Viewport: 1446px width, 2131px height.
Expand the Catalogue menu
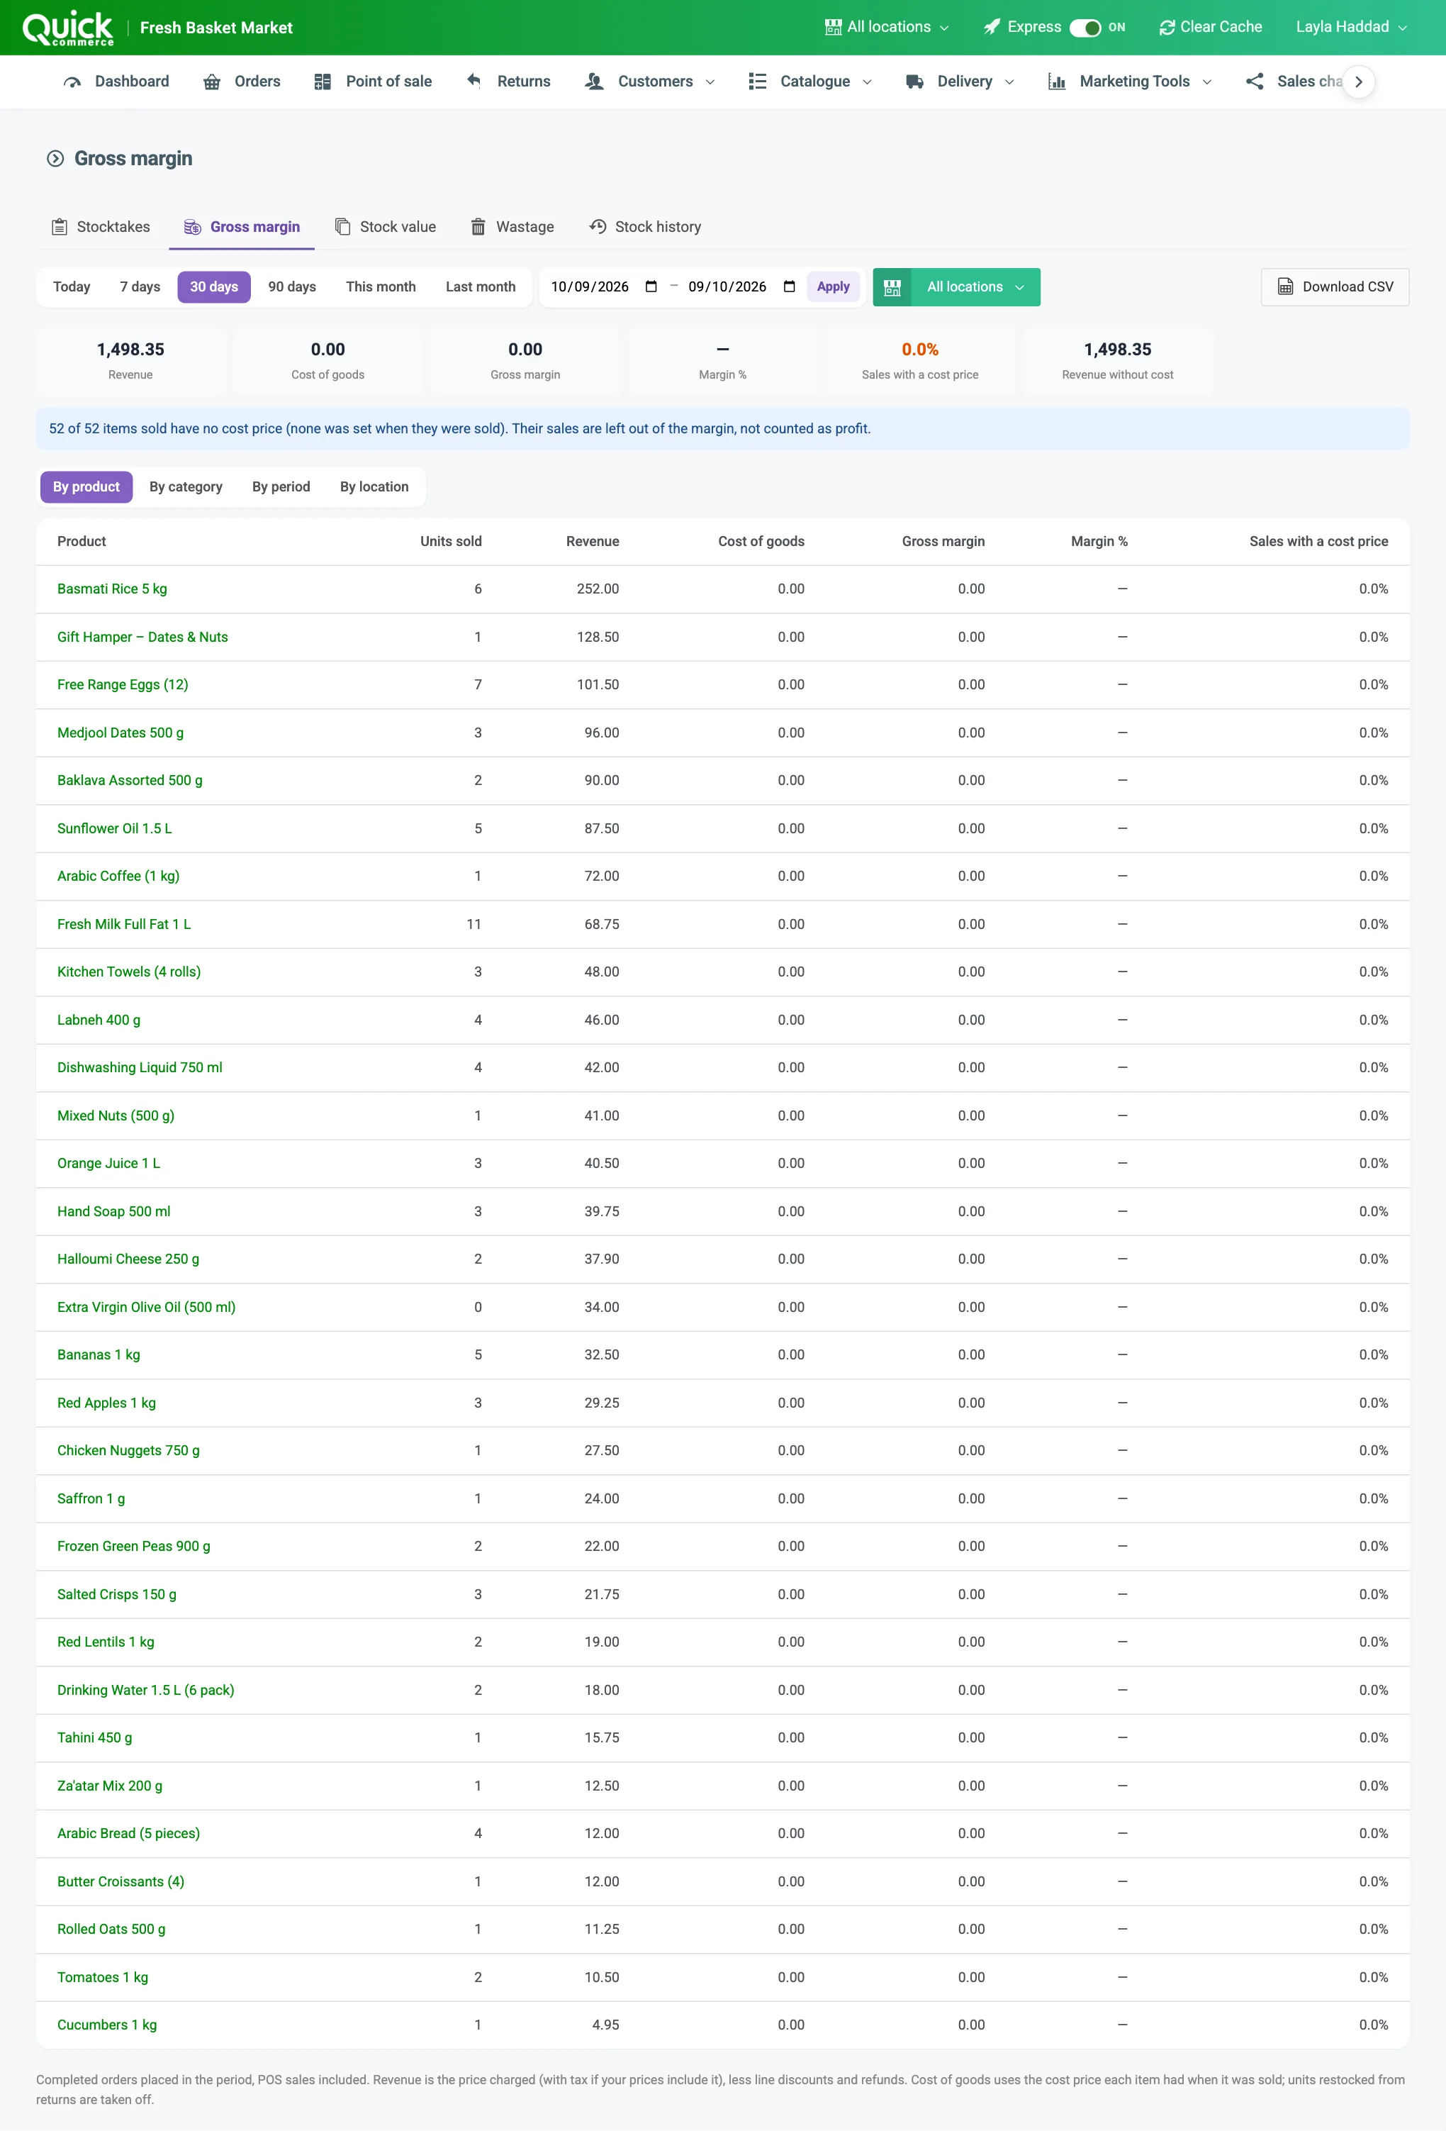(x=810, y=82)
